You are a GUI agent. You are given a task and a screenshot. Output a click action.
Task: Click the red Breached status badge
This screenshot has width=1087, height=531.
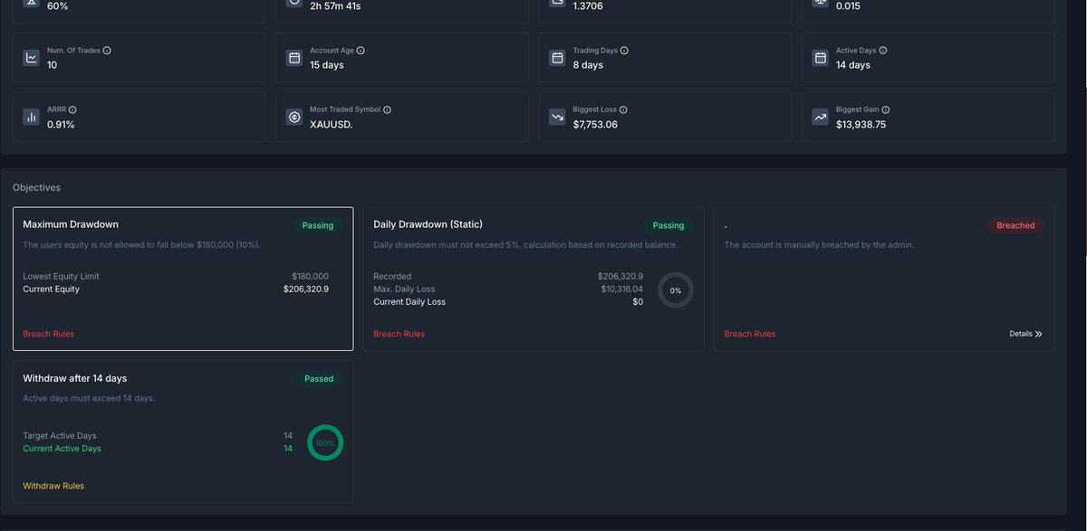[x=1015, y=225]
